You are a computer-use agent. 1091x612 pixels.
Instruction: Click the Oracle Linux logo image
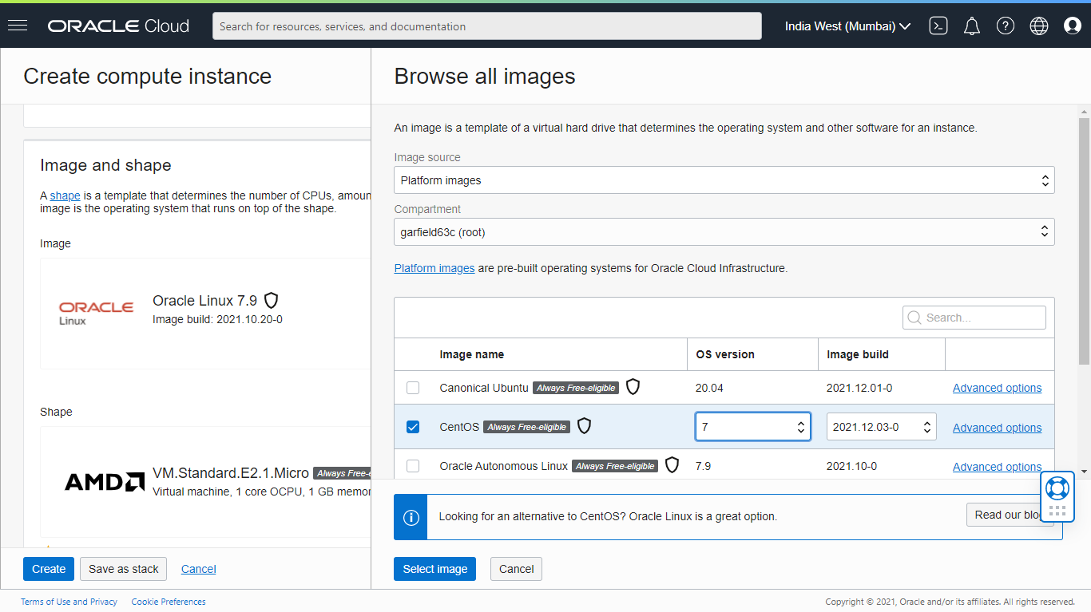(x=96, y=313)
